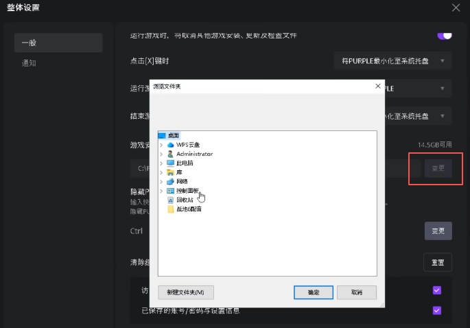Select the 库 library folder icon
The height and width of the screenshot is (328, 470).
(x=171, y=172)
